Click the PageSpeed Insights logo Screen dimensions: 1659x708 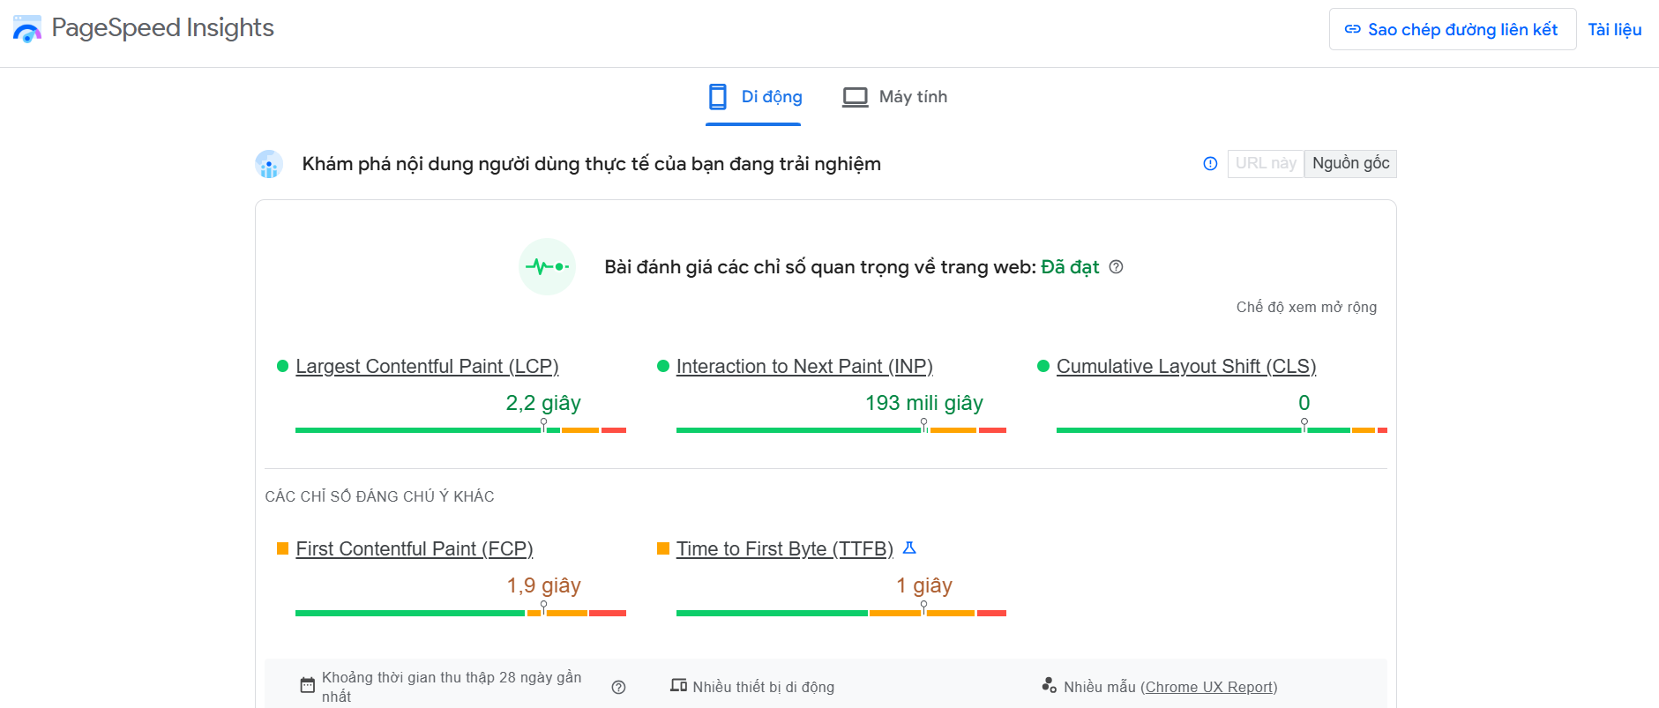(27, 27)
